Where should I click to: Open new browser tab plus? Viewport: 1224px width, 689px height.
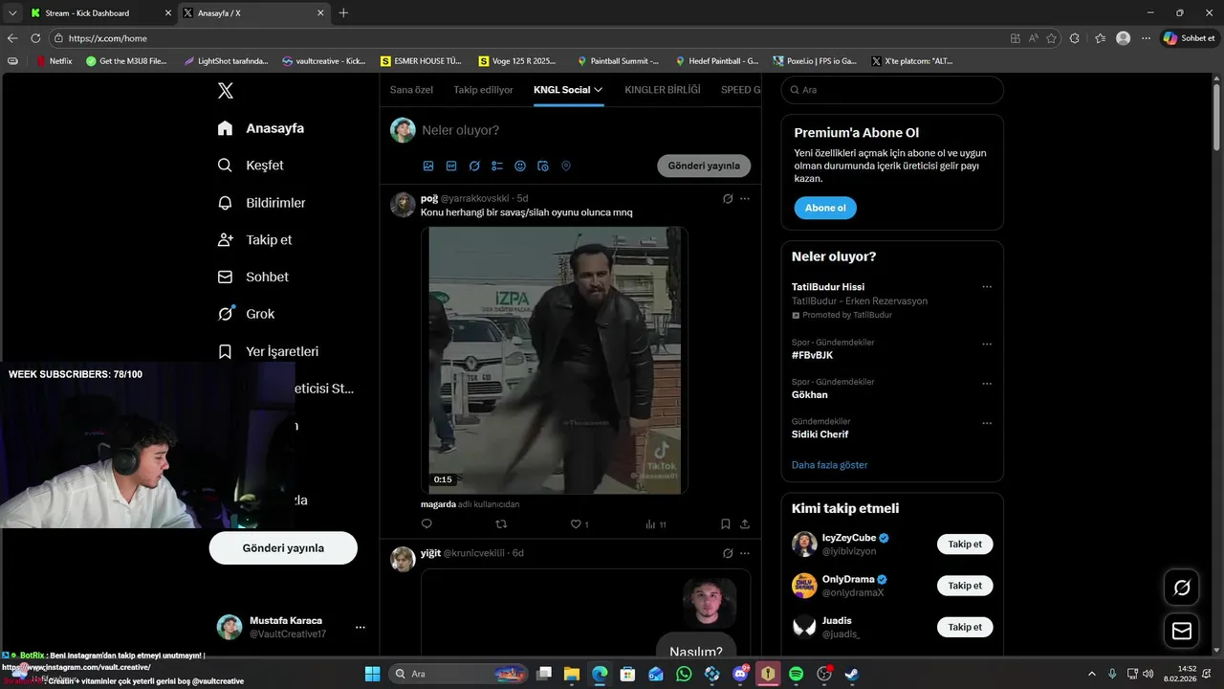click(343, 13)
